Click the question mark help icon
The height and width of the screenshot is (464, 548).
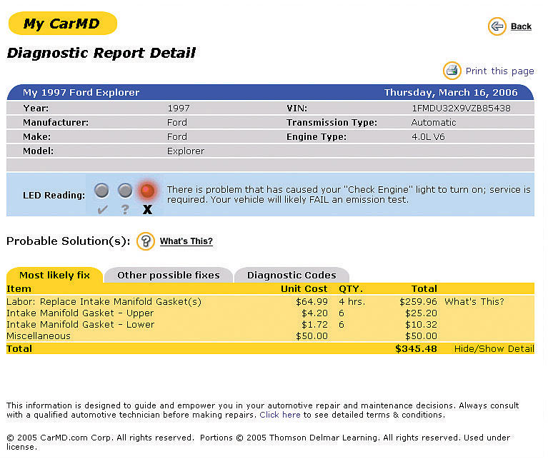146,241
